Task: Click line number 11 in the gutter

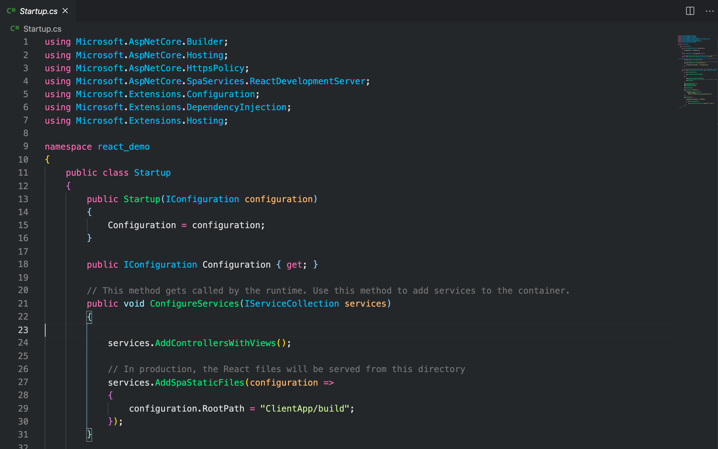Action: (23, 173)
